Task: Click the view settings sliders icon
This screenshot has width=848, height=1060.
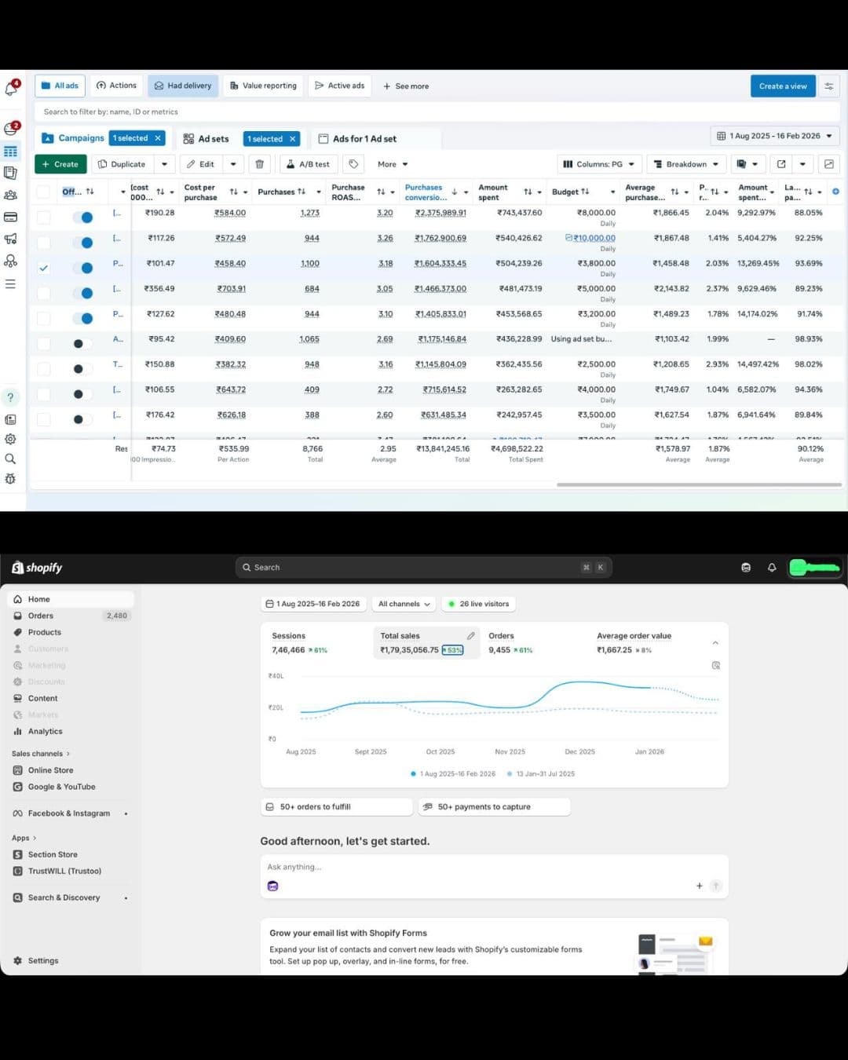Action: pyautogui.click(x=828, y=86)
